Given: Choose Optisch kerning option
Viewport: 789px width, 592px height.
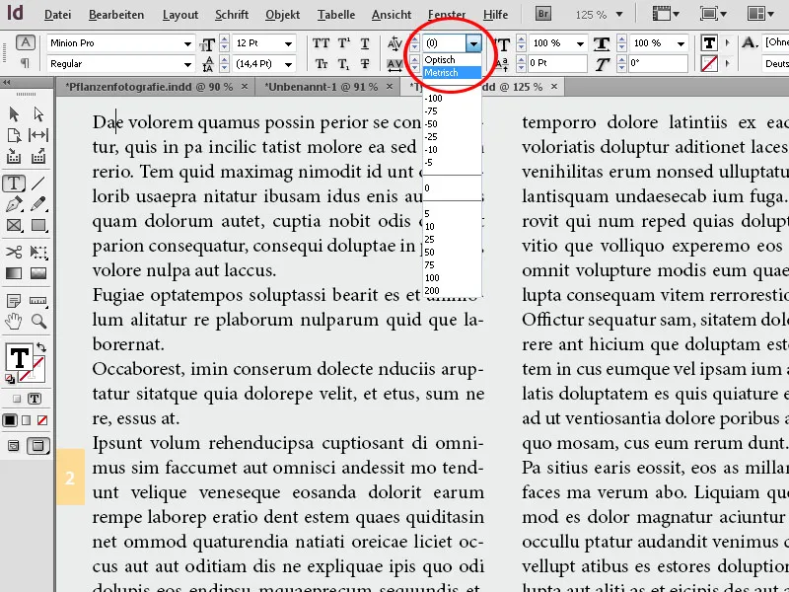Looking at the screenshot, I should (452, 60).
